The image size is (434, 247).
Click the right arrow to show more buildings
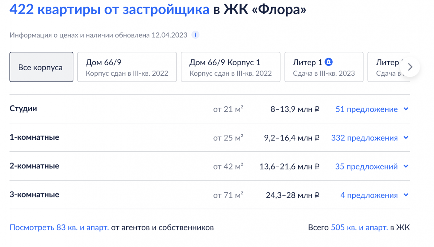410,67
